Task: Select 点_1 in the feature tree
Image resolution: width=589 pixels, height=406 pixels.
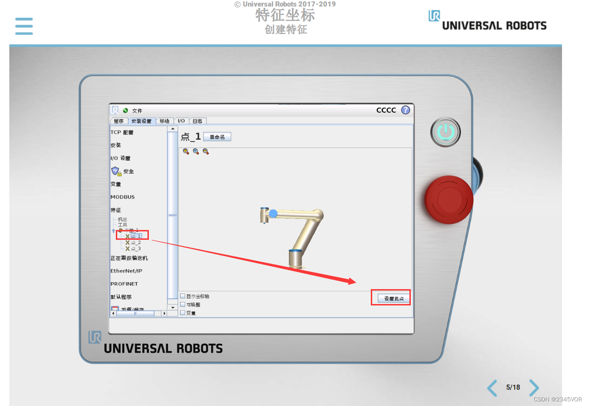Action: 136,237
